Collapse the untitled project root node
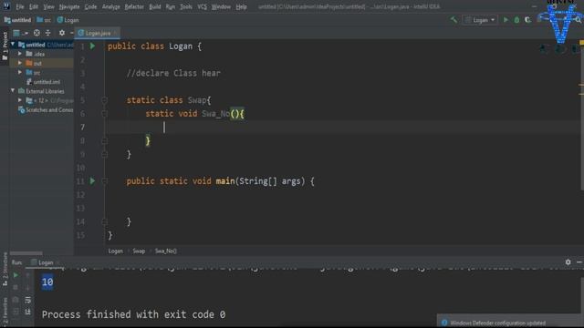The height and width of the screenshot is (328, 584). point(13,45)
